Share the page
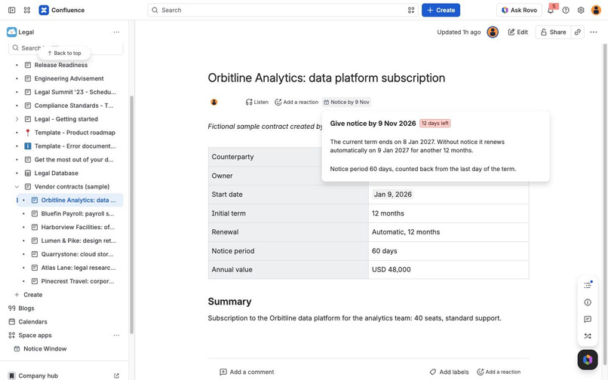The height and width of the screenshot is (380, 608). tap(554, 32)
